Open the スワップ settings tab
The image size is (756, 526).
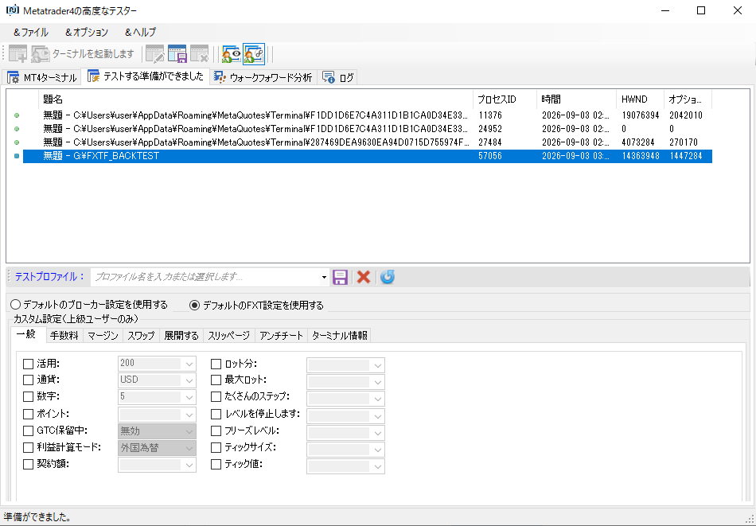[141, 336]
